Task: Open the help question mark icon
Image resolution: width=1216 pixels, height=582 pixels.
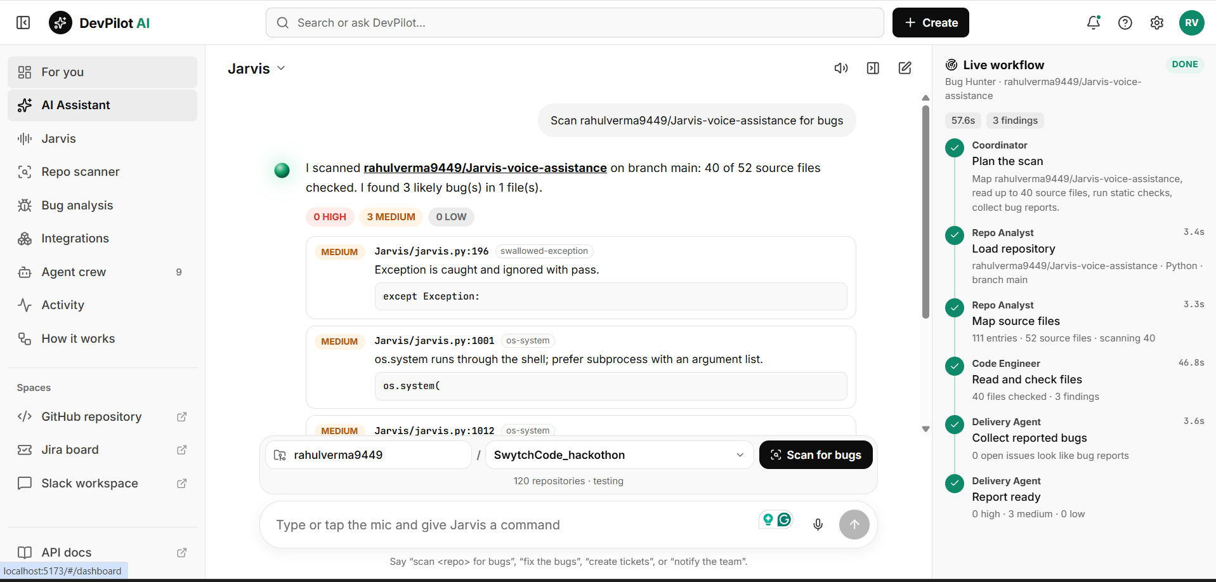Action: [1125, 23]
